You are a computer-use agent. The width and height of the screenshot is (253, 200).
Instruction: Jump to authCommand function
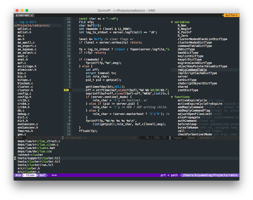[187, 121]
